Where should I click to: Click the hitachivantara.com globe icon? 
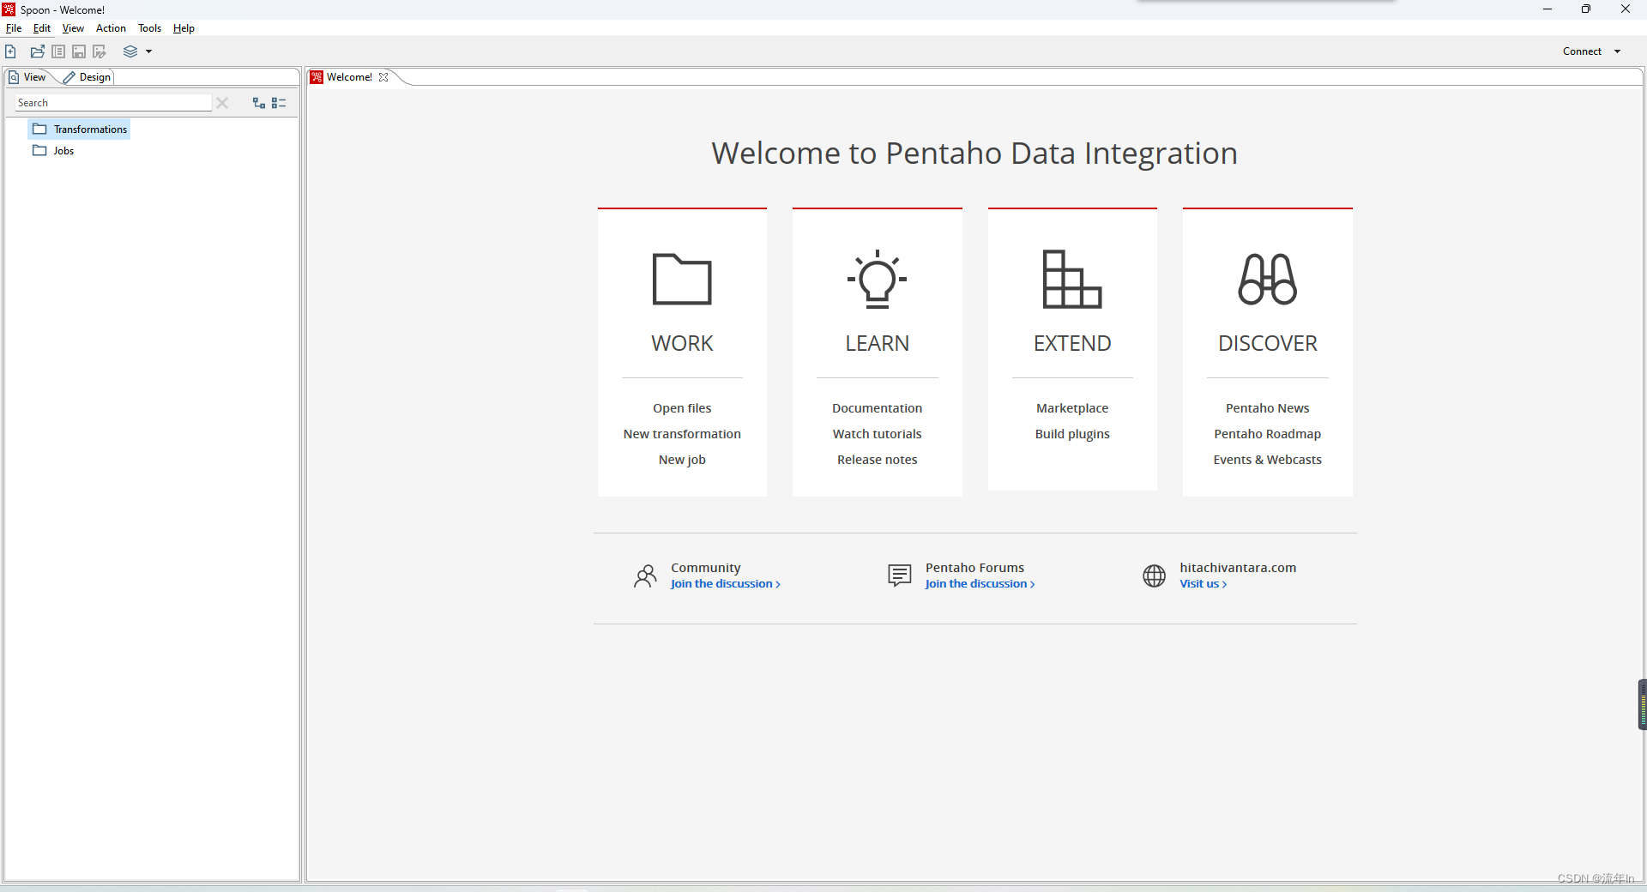pyautogui.click(x=1154, y=576)
